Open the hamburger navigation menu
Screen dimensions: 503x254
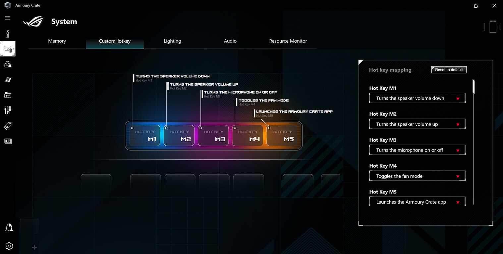coord(8,18)
